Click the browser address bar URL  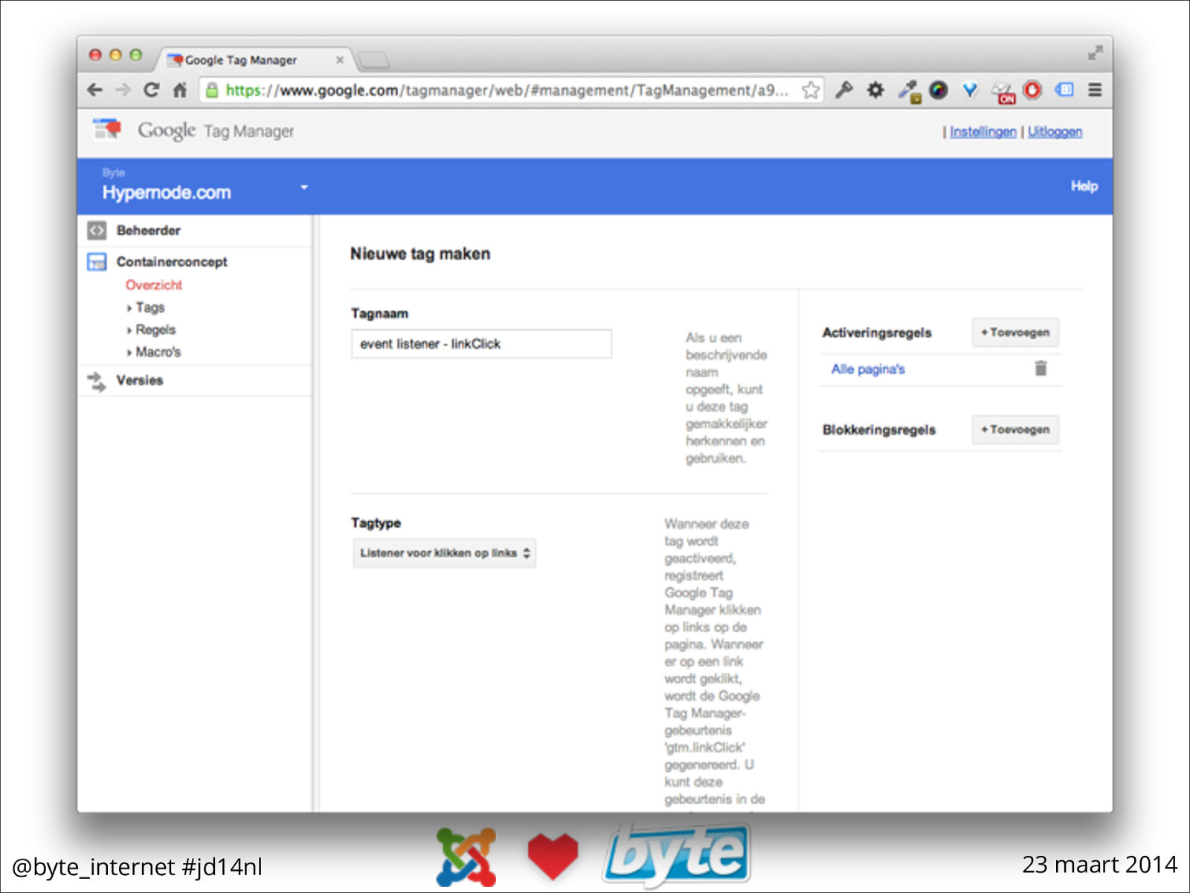(506, 90)
